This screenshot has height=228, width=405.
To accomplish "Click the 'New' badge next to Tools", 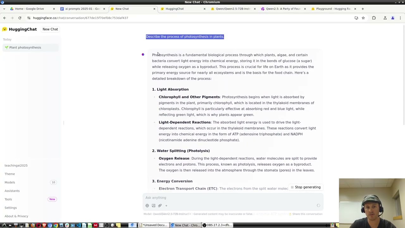I will (x=52, y=199).
